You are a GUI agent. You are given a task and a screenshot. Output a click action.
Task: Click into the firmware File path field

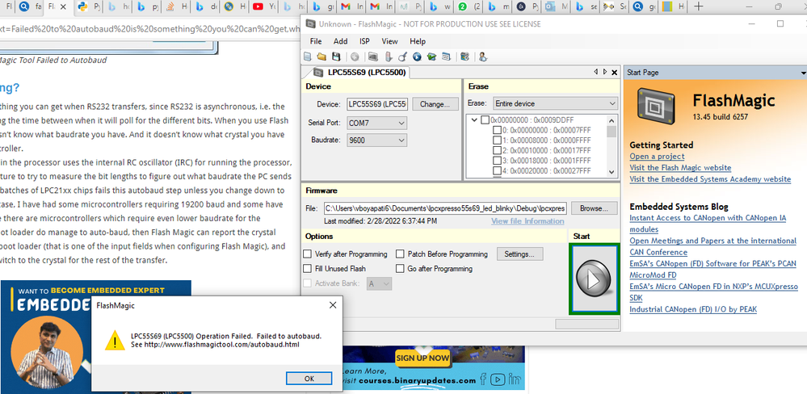tap(445, 209)
